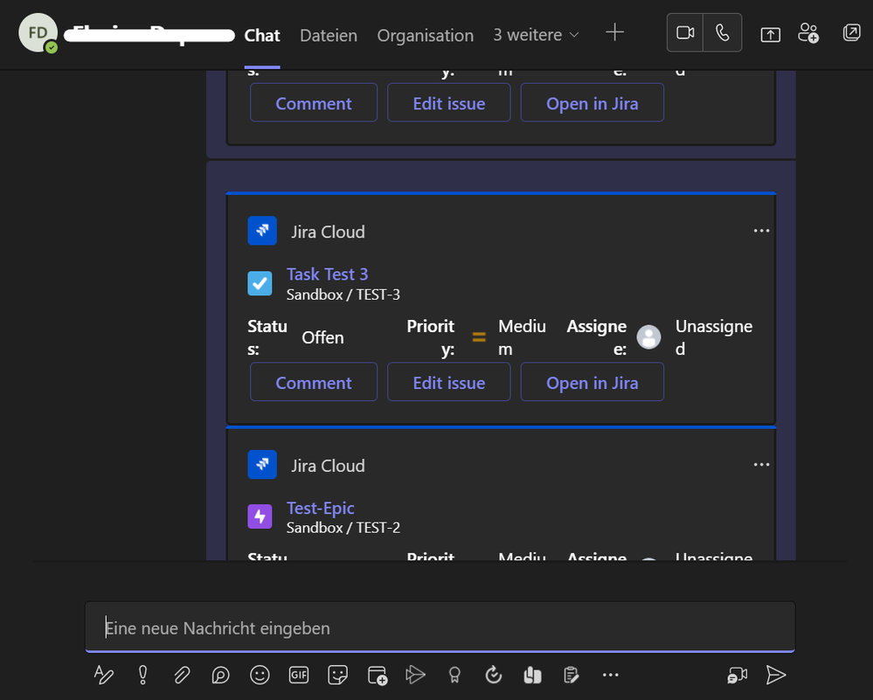
Task: Start an audio call
Action: 722,33
